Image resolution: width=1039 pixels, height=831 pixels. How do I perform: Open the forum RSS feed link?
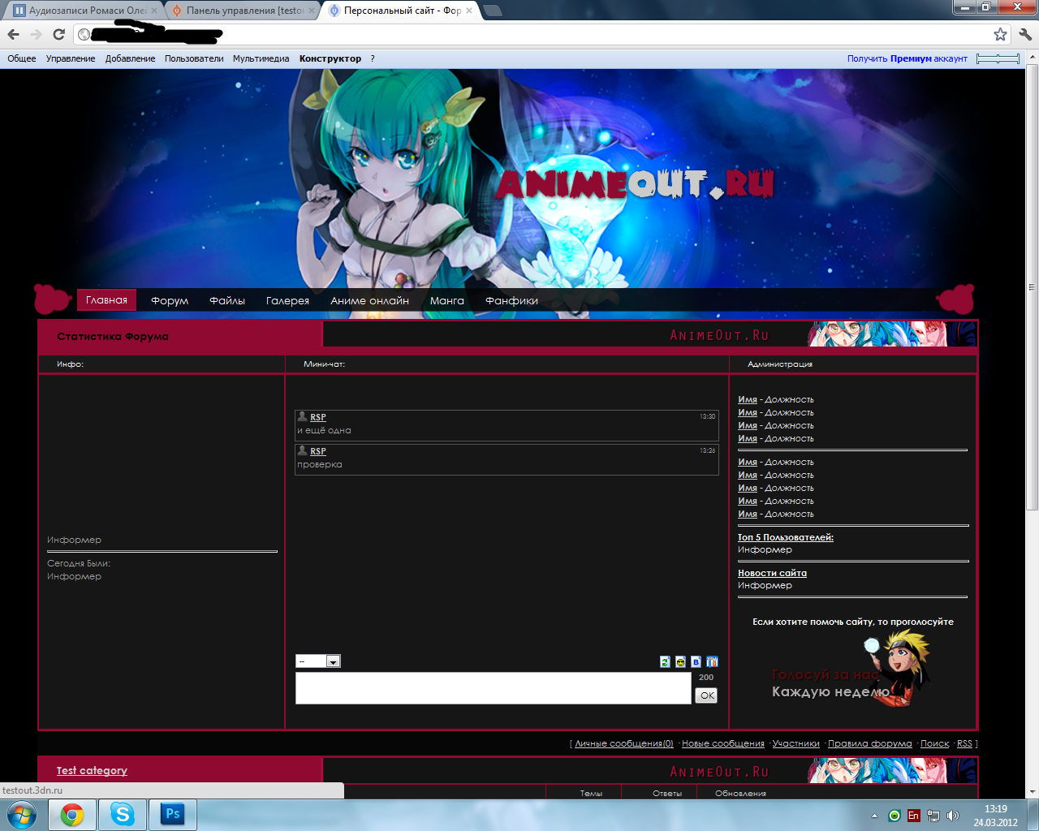(x=964, y=743)
